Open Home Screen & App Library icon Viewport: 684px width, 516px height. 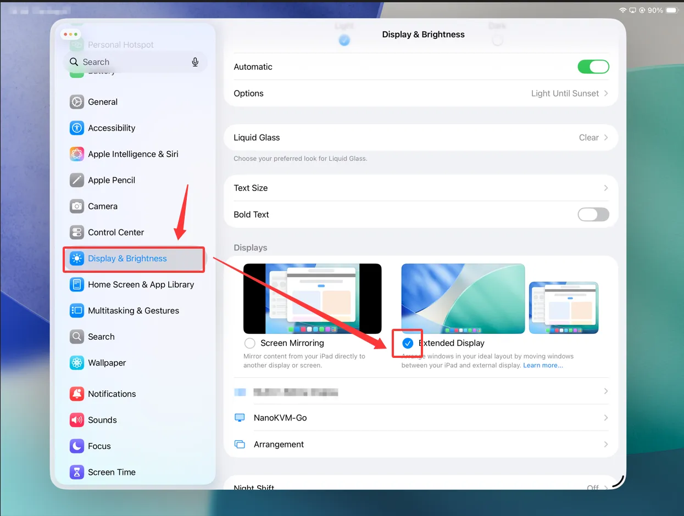[x=77, y=284]
